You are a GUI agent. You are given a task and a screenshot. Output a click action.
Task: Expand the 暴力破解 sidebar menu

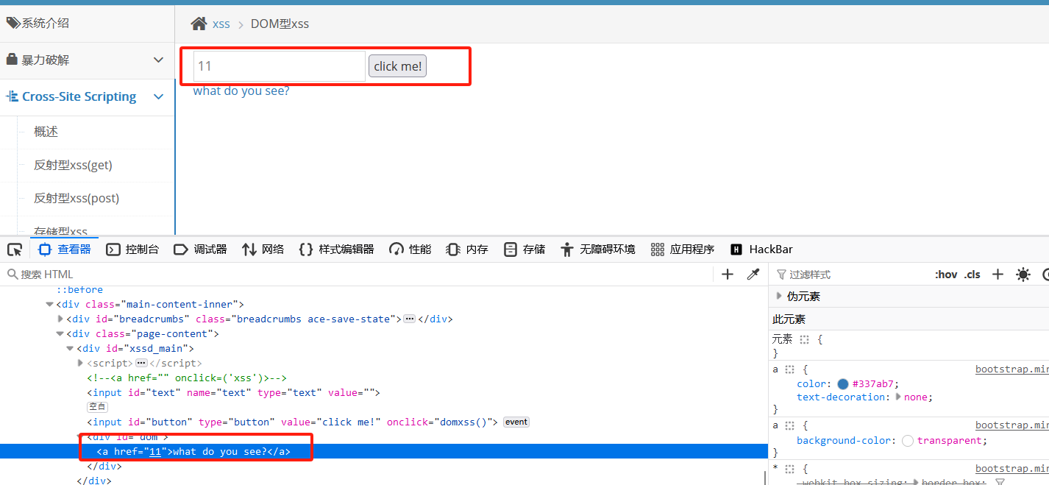88,60
